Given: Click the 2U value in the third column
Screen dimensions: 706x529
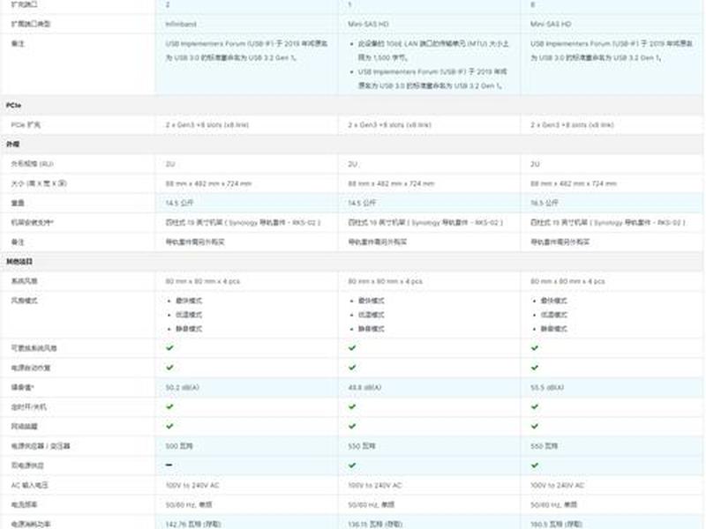Looking at the screenshot, I should pyautogui.click(x=535, y=164).
